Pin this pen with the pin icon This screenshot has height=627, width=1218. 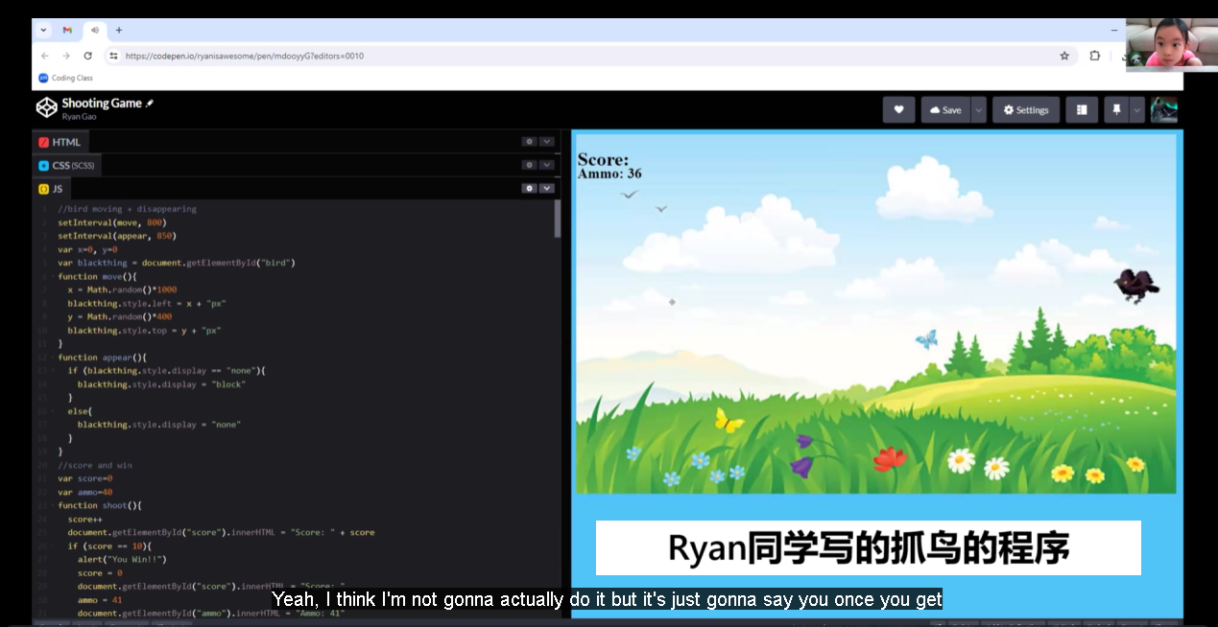(x=1115, y=110)
